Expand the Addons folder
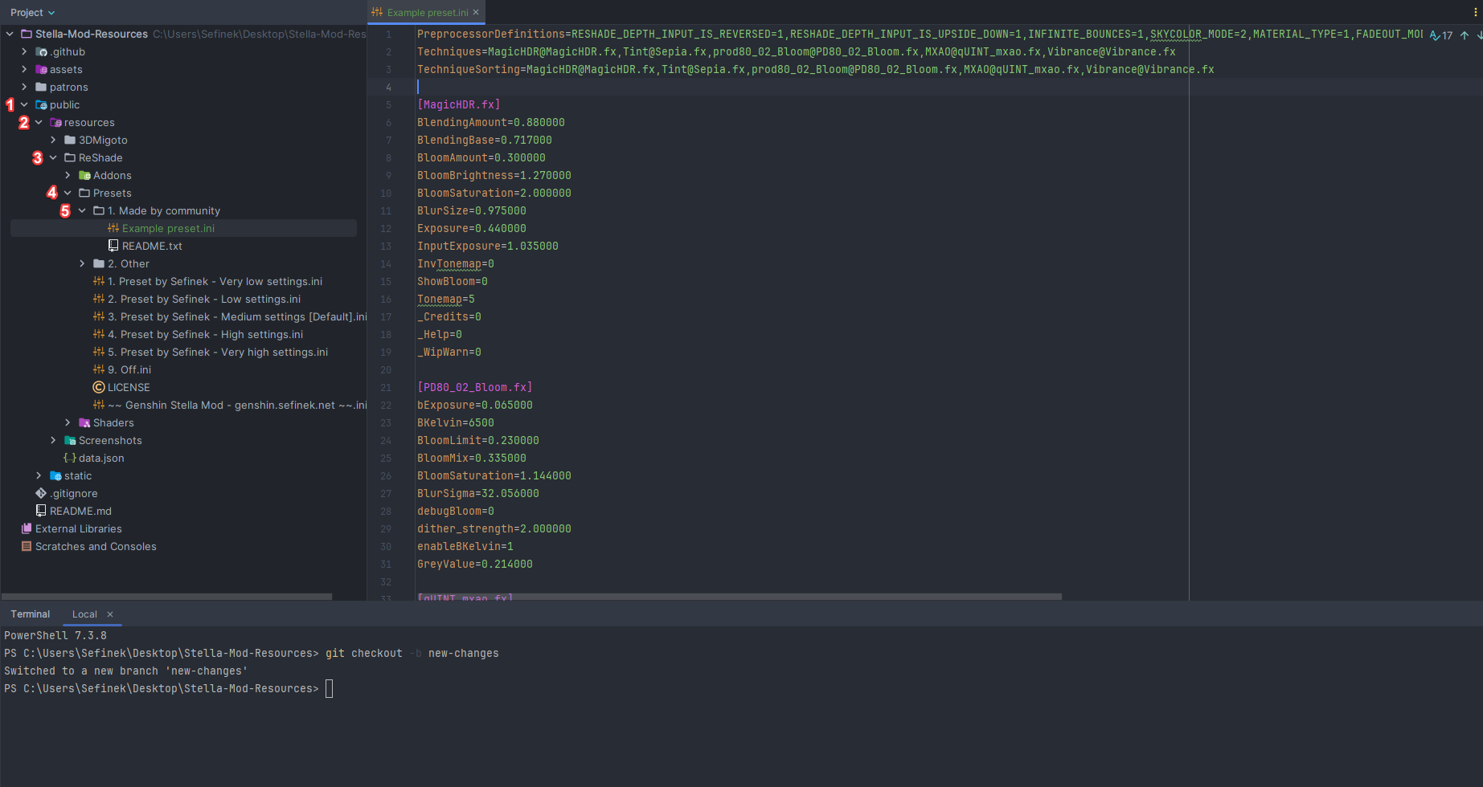 point(68,175)
